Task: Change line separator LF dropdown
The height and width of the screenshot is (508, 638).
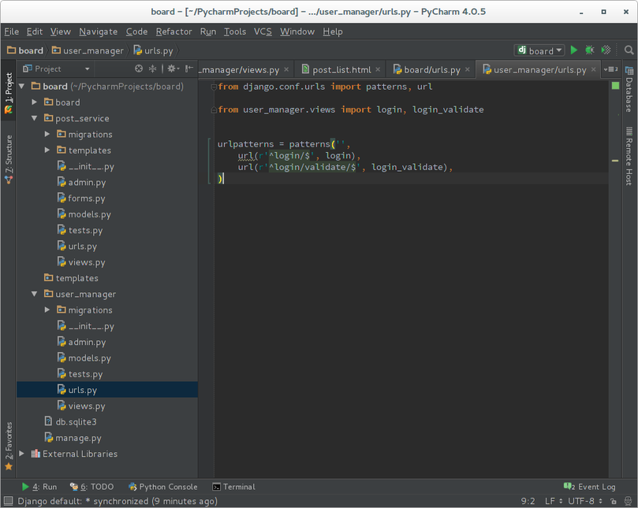Action: pyautogui.click(x=554, y=501)
